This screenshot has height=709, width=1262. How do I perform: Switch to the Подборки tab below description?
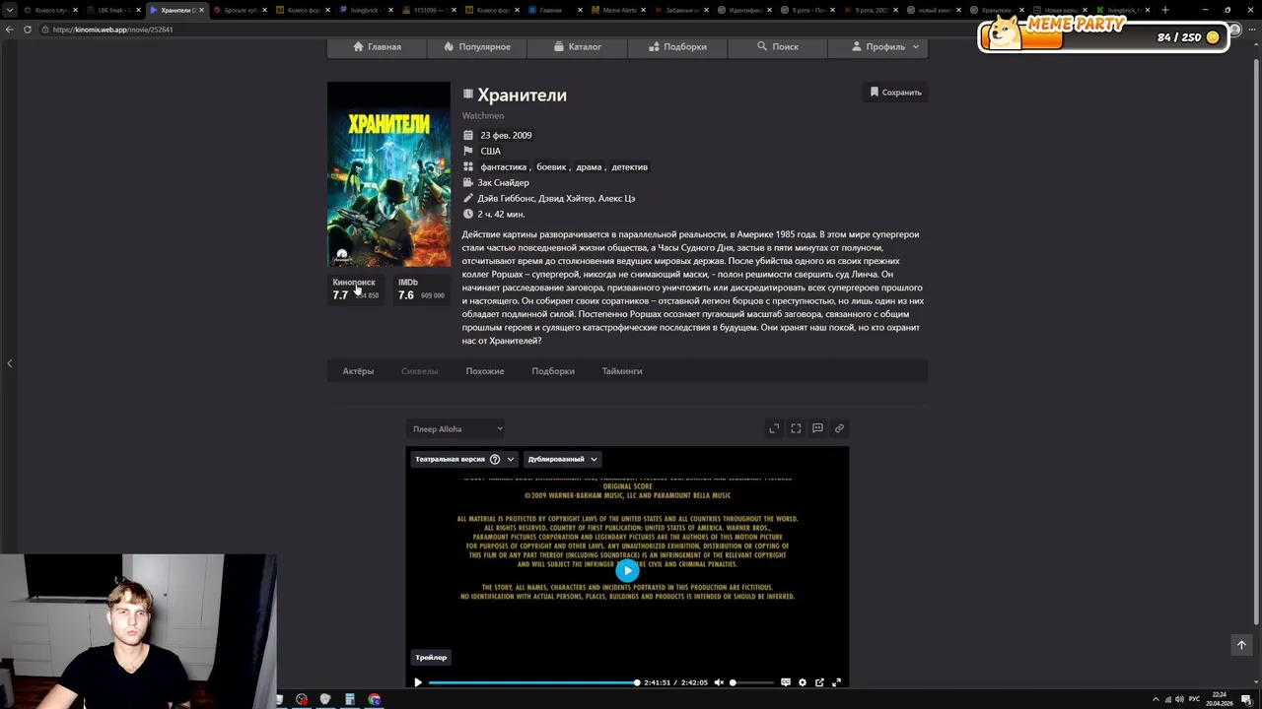(x=552, y=371)
